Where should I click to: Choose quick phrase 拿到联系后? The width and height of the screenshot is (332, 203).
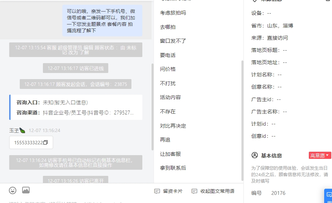pyautogui.click(x=173, y=168)
